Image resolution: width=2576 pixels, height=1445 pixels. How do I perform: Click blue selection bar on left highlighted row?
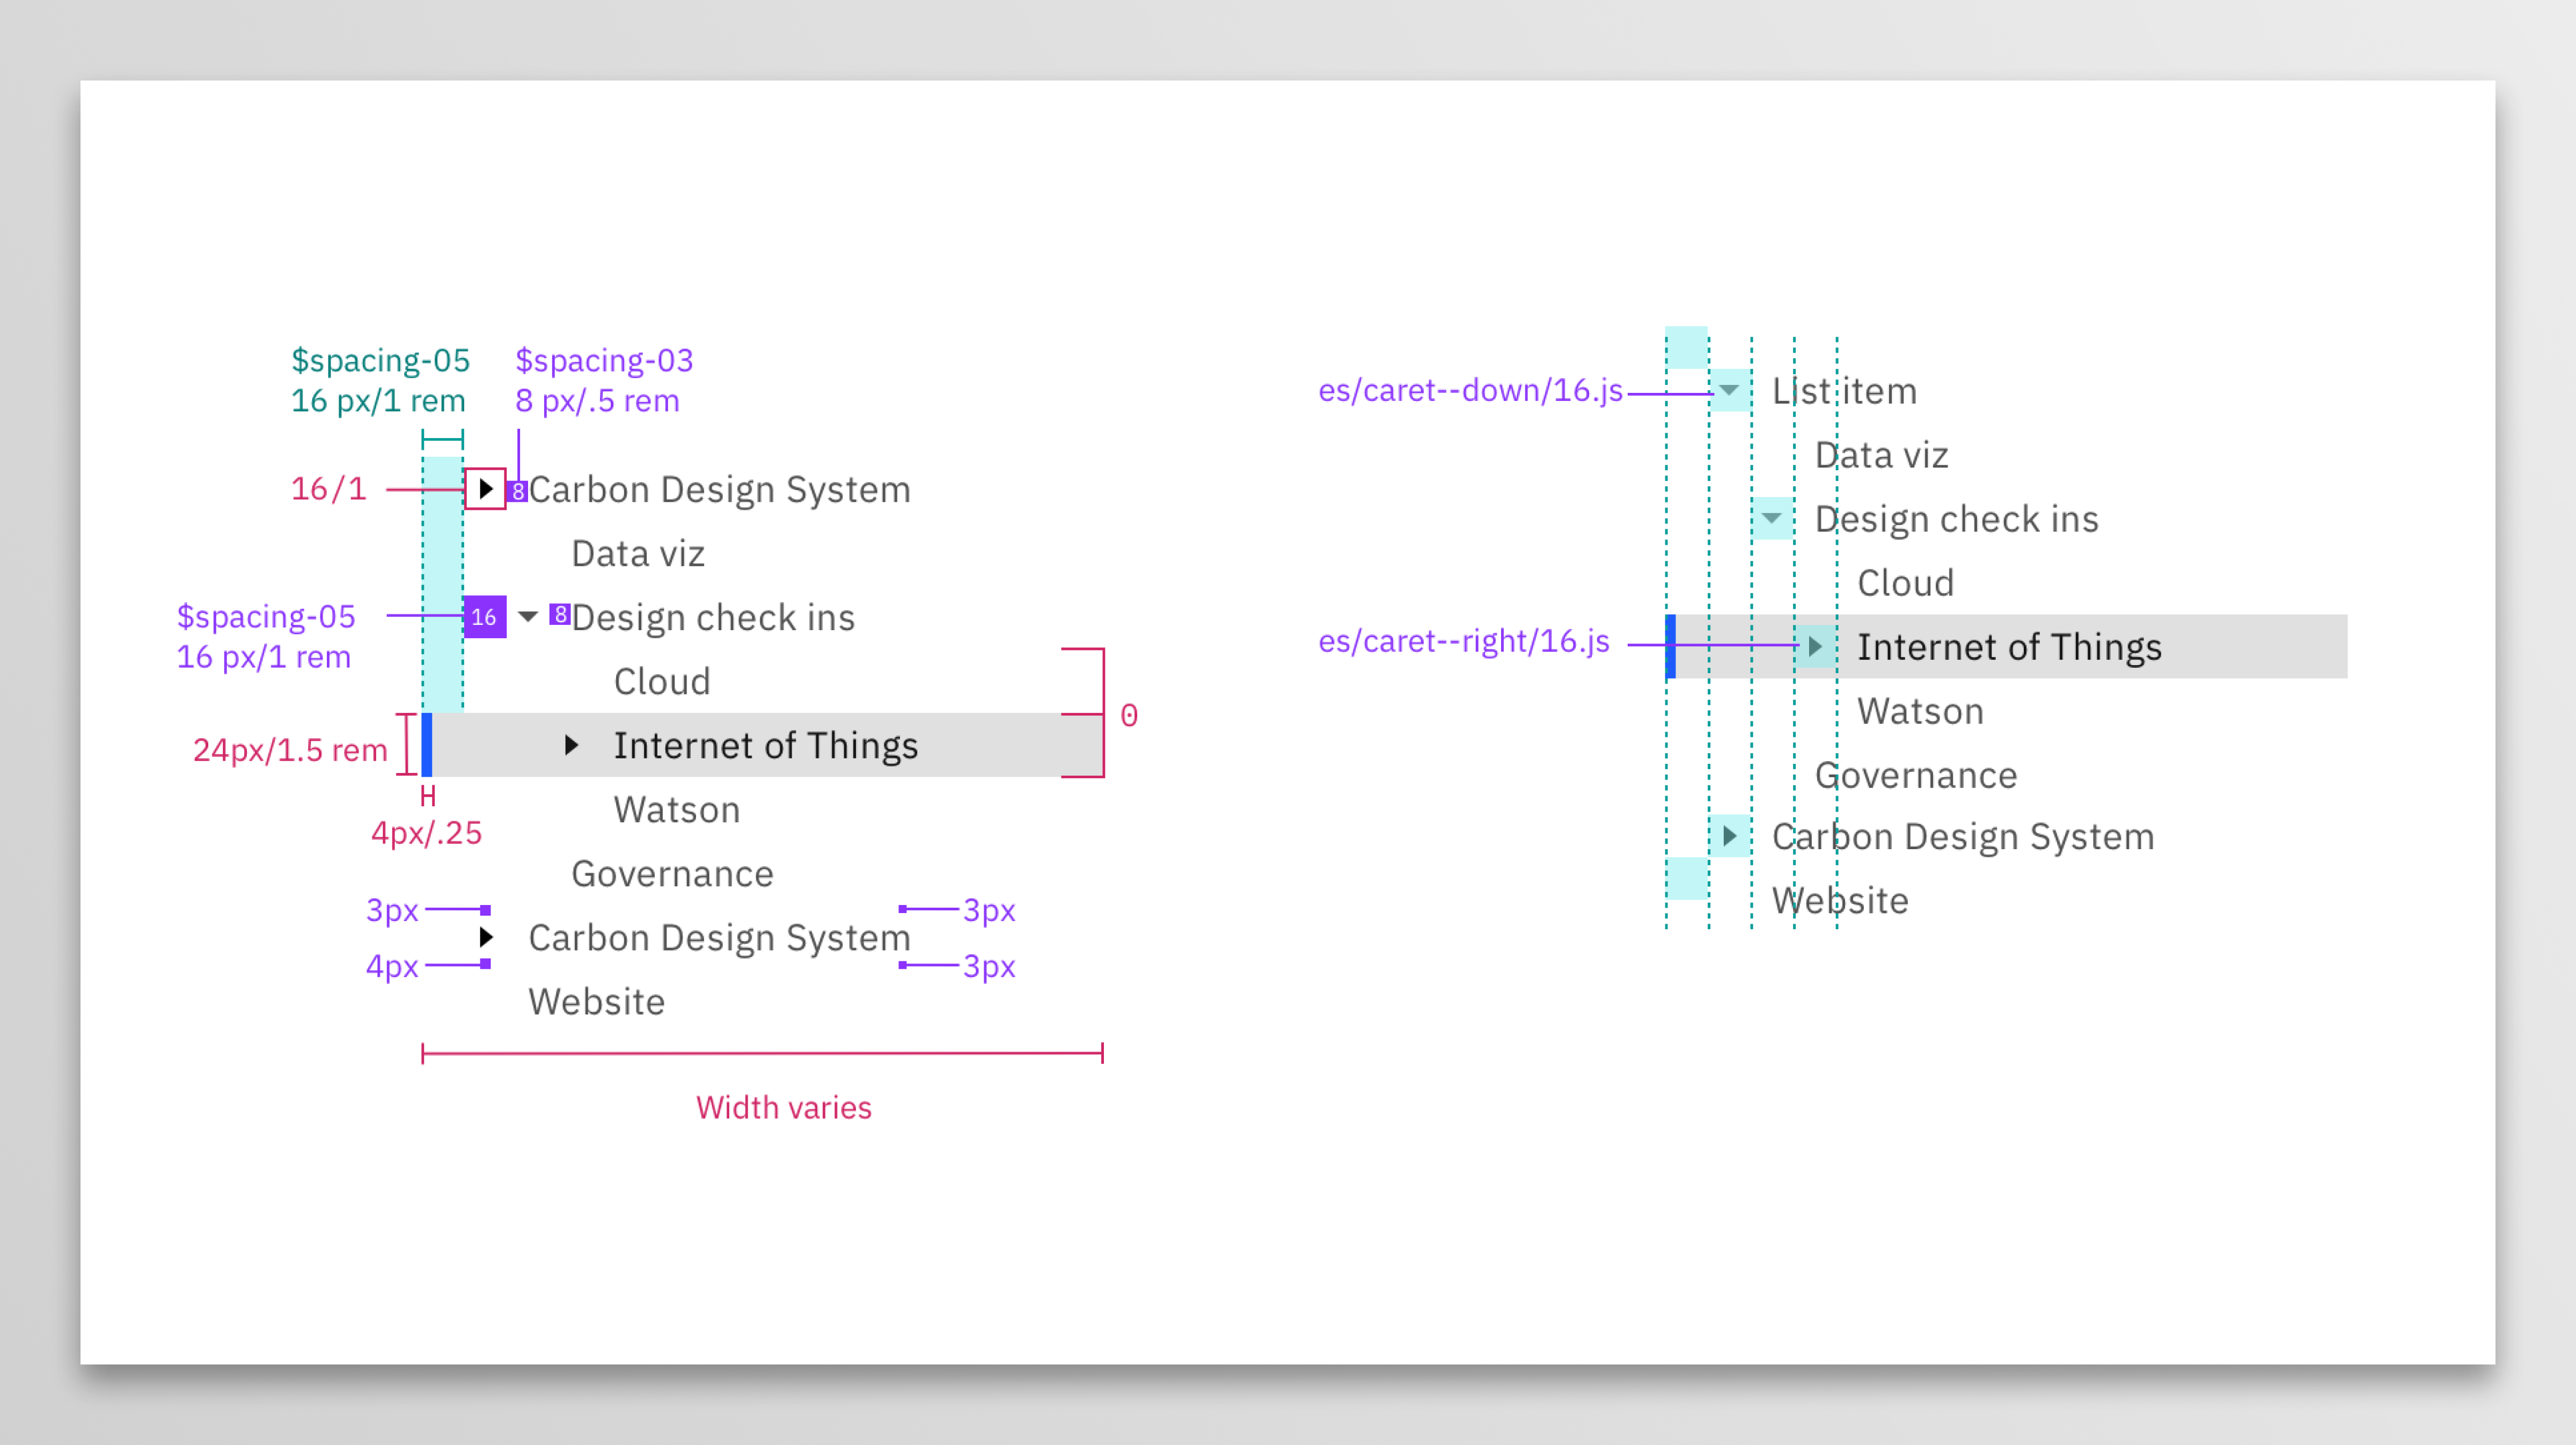click(427, 745)
